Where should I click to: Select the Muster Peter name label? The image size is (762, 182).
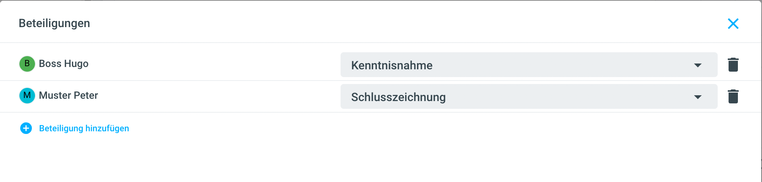pyautogui.click(x=68, y=96)
